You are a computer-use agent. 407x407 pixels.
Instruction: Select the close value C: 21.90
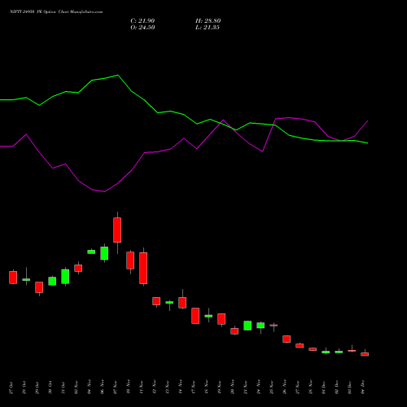click(142, 21)
